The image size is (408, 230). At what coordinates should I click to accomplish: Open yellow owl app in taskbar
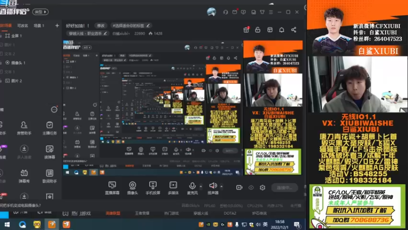pos(37,224)
